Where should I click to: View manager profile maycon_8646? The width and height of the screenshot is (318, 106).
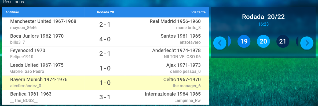click(23, 28)
